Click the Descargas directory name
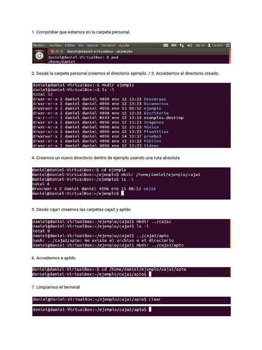The width and height of the screenshot is (262, 350). (155, 99)
